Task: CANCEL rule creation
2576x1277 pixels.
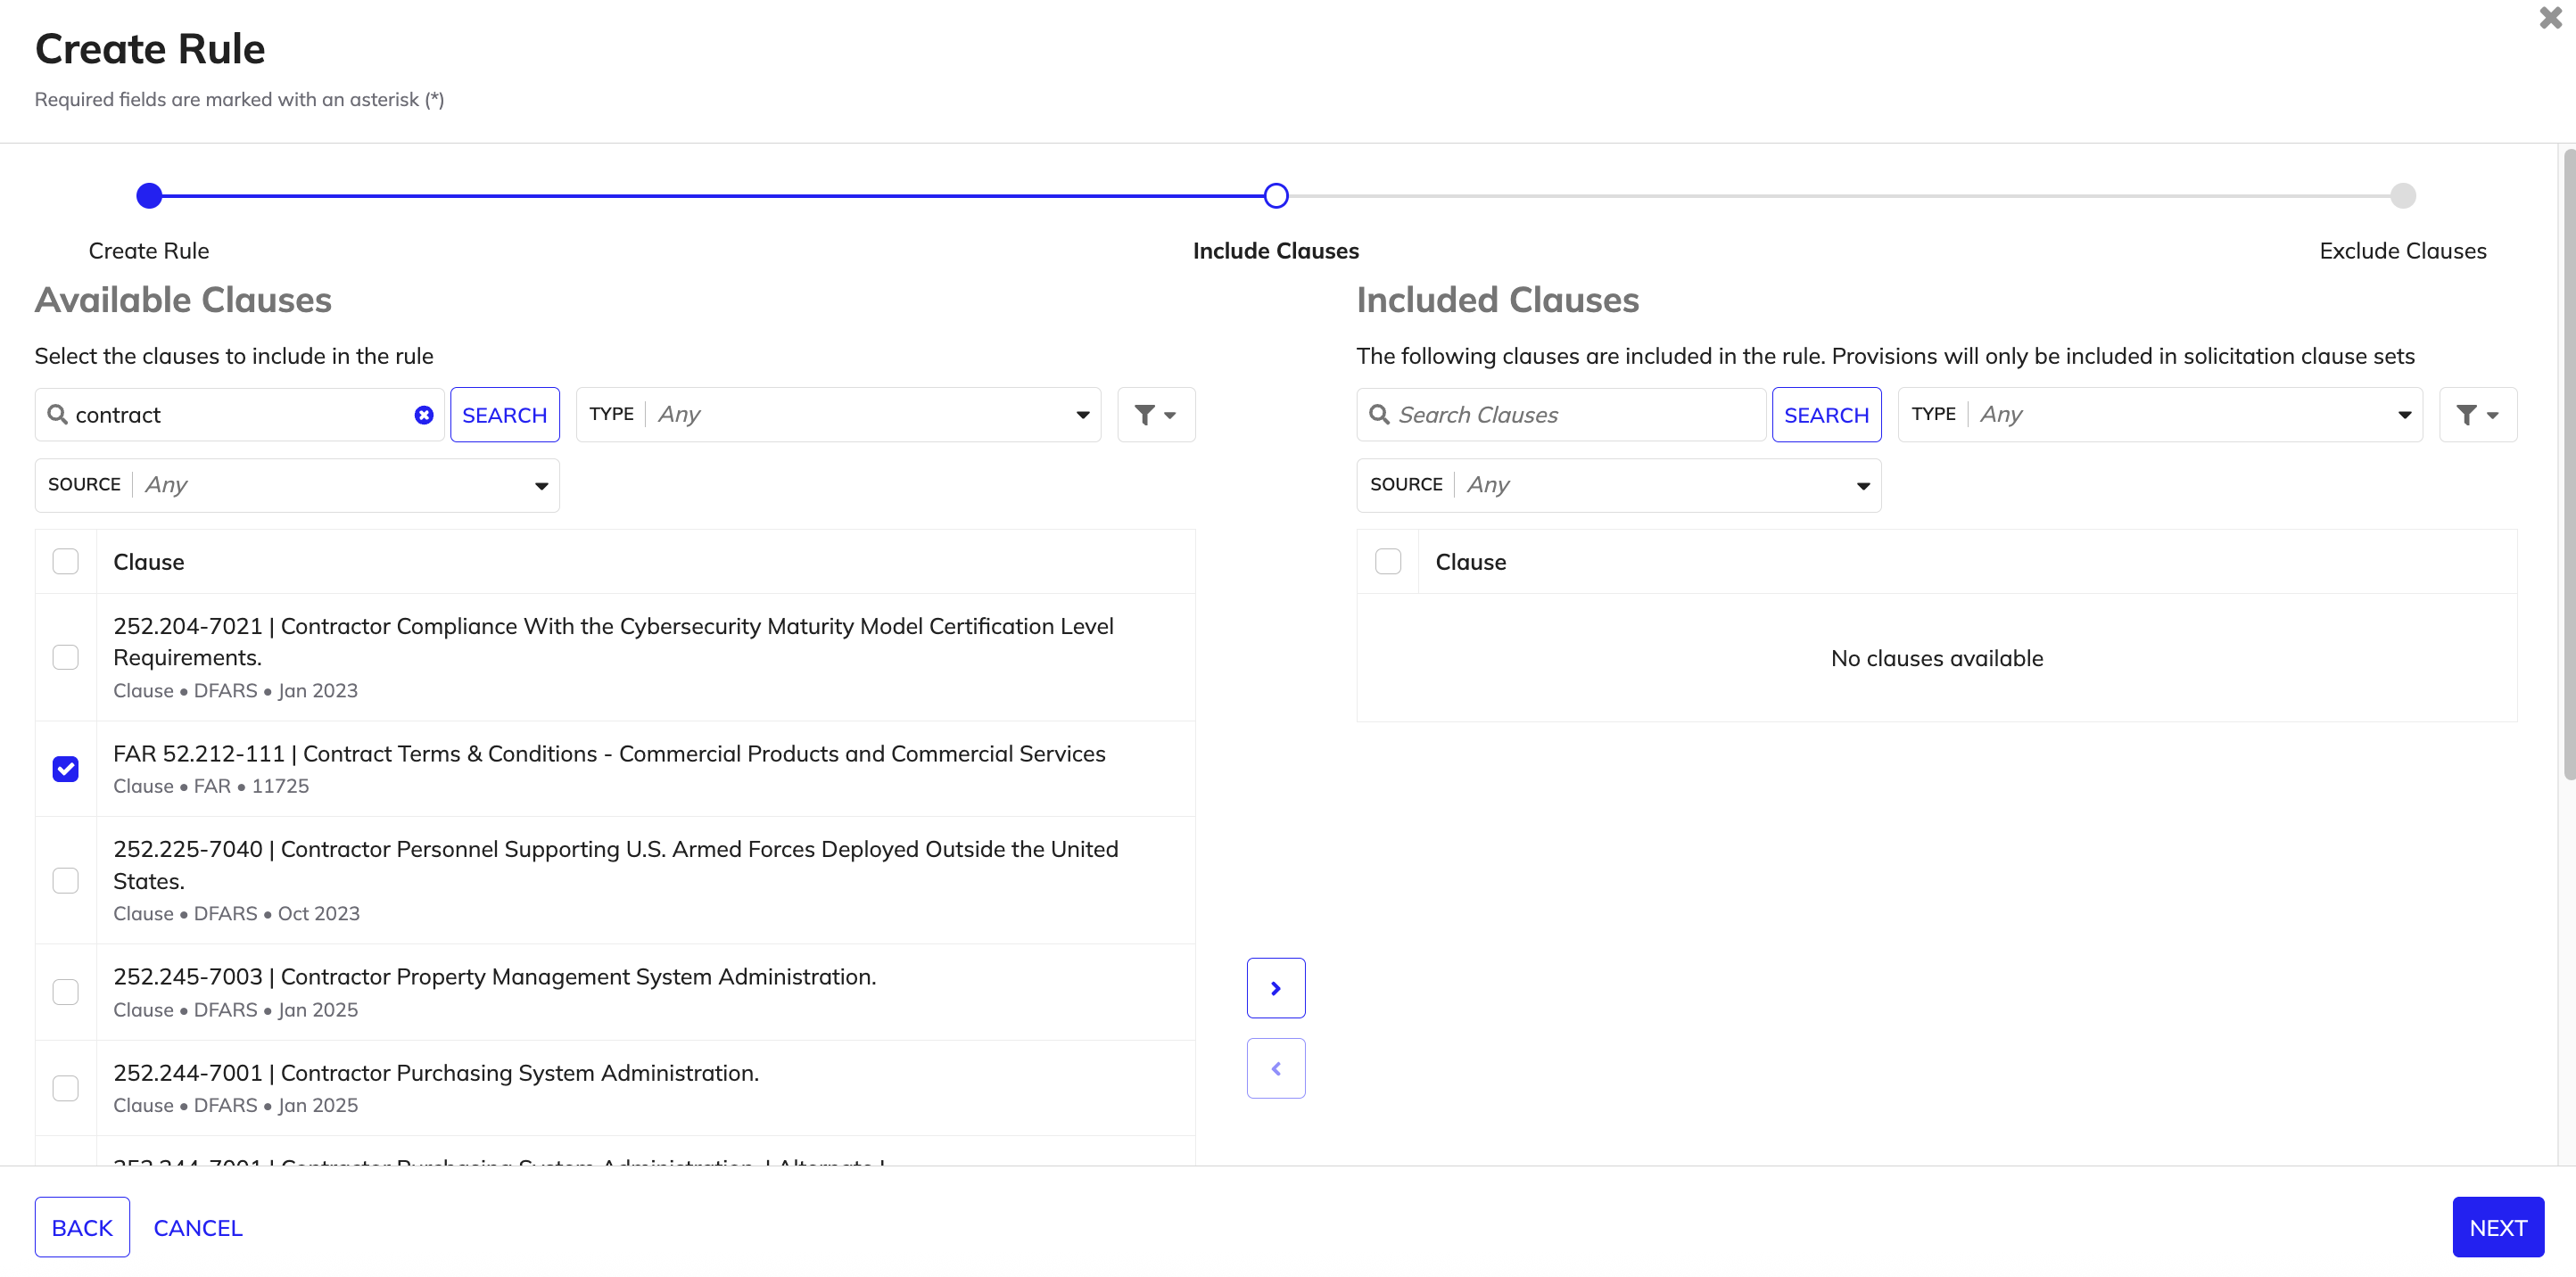Action: 198,1227
